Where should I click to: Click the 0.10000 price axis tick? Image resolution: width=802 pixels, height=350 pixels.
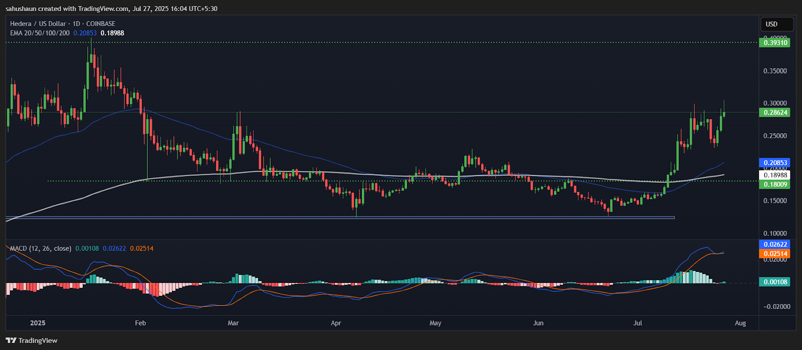[775, 233]
